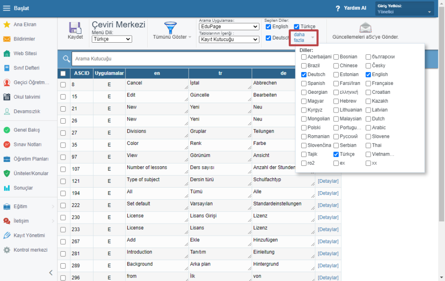Open Ana Ekran star icon
This screenshot has width=445, height=281.
tap(7, 24)
